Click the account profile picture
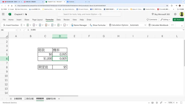Viewport: 185px width, 104px height. (181, 14)
